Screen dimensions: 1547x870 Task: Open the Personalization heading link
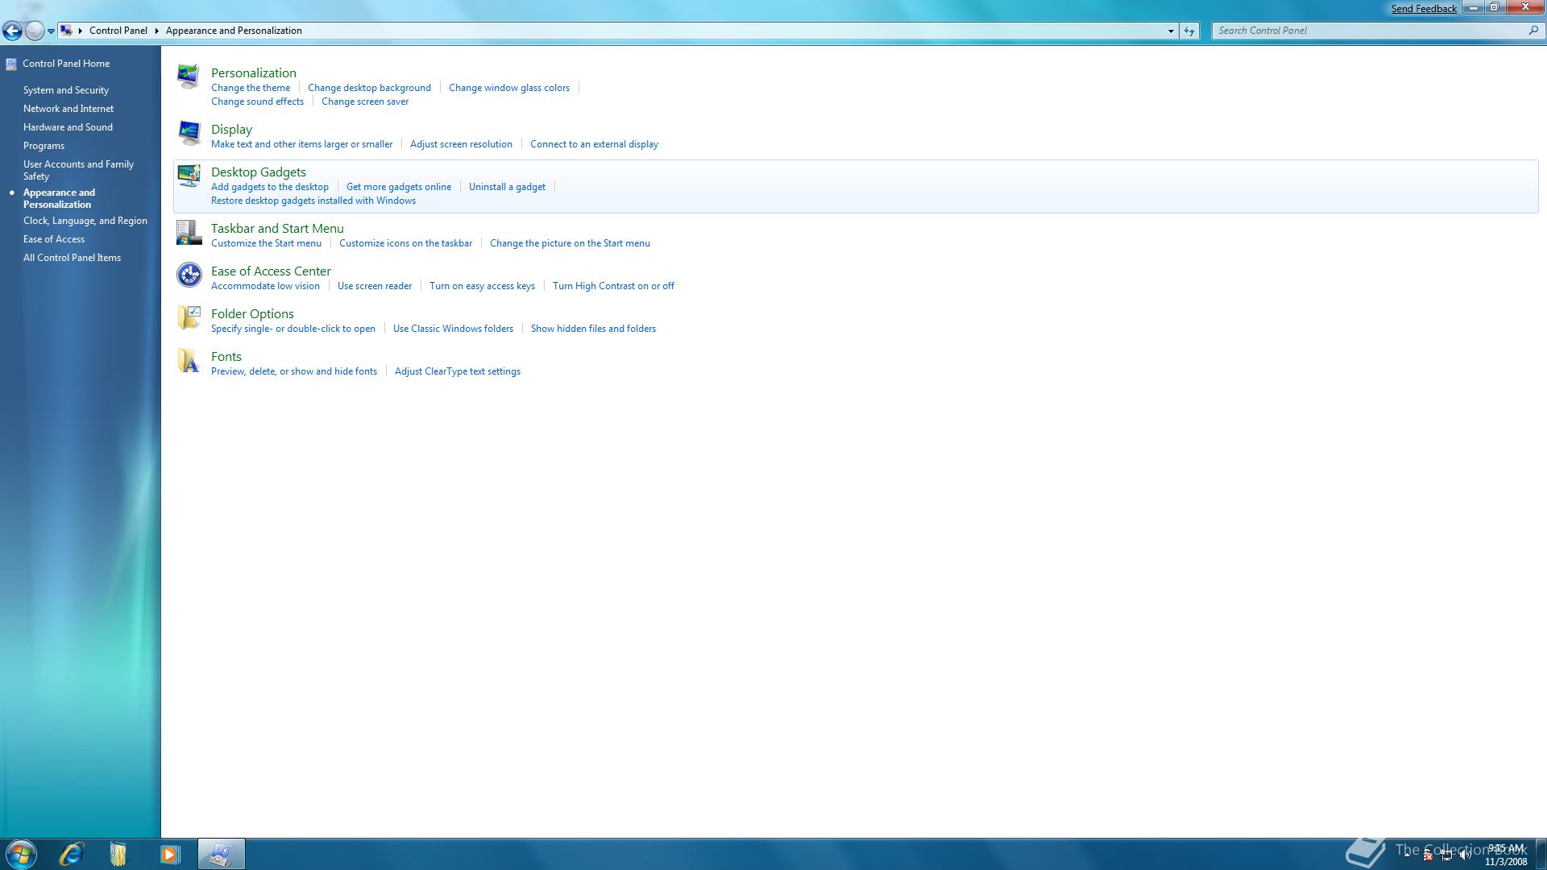254,72
